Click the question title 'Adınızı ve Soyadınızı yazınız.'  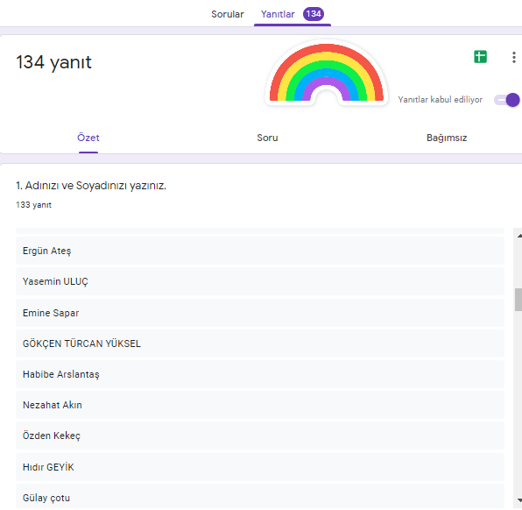click(95, 186)
